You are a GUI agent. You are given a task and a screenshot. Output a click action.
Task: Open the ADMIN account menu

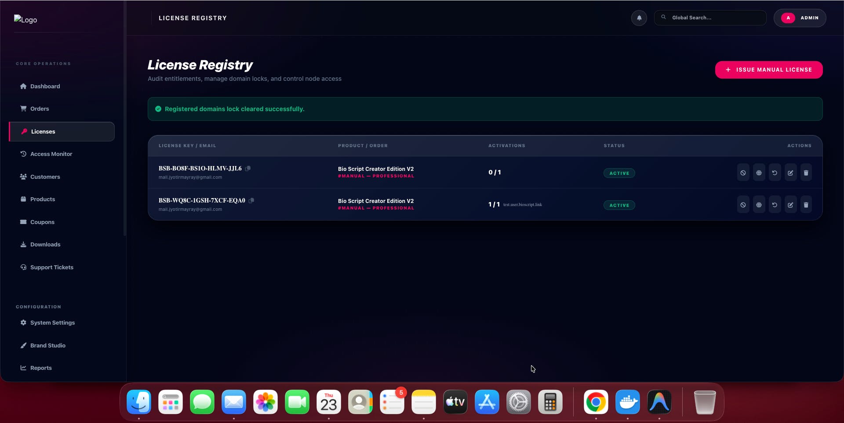[x=800, y=18]
